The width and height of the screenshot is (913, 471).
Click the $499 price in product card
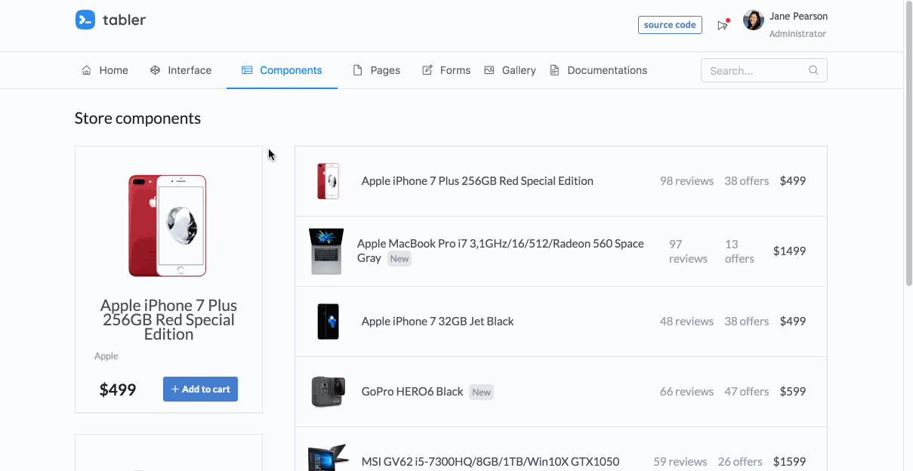tap(118, 390)
